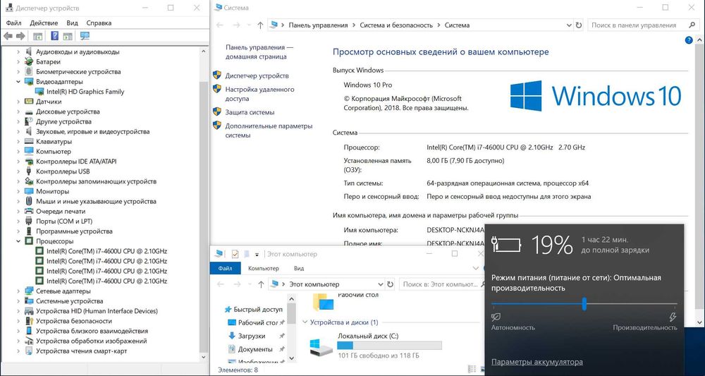Viewport: 705px width, 376px height.
Task: Expand the Дисковые устройства node
Action: tap(18, 111)
